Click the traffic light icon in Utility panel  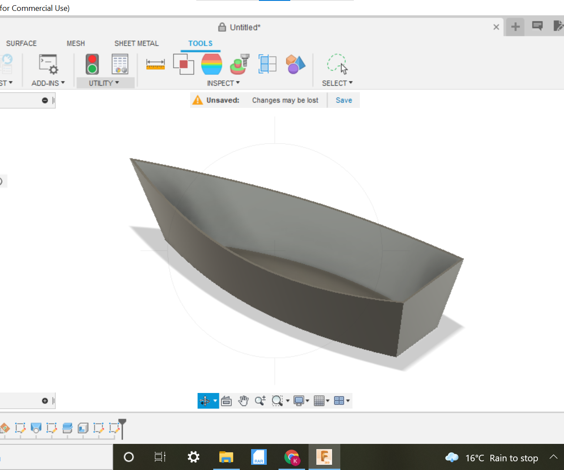pos(92,64)
